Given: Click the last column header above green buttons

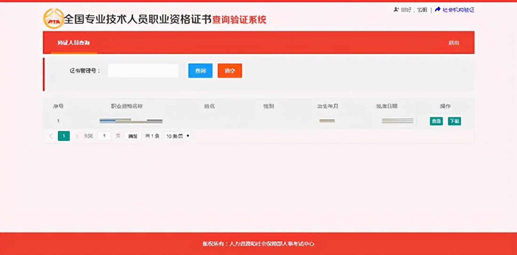Looking at the screenshot, I should click(x=445, y=106).
